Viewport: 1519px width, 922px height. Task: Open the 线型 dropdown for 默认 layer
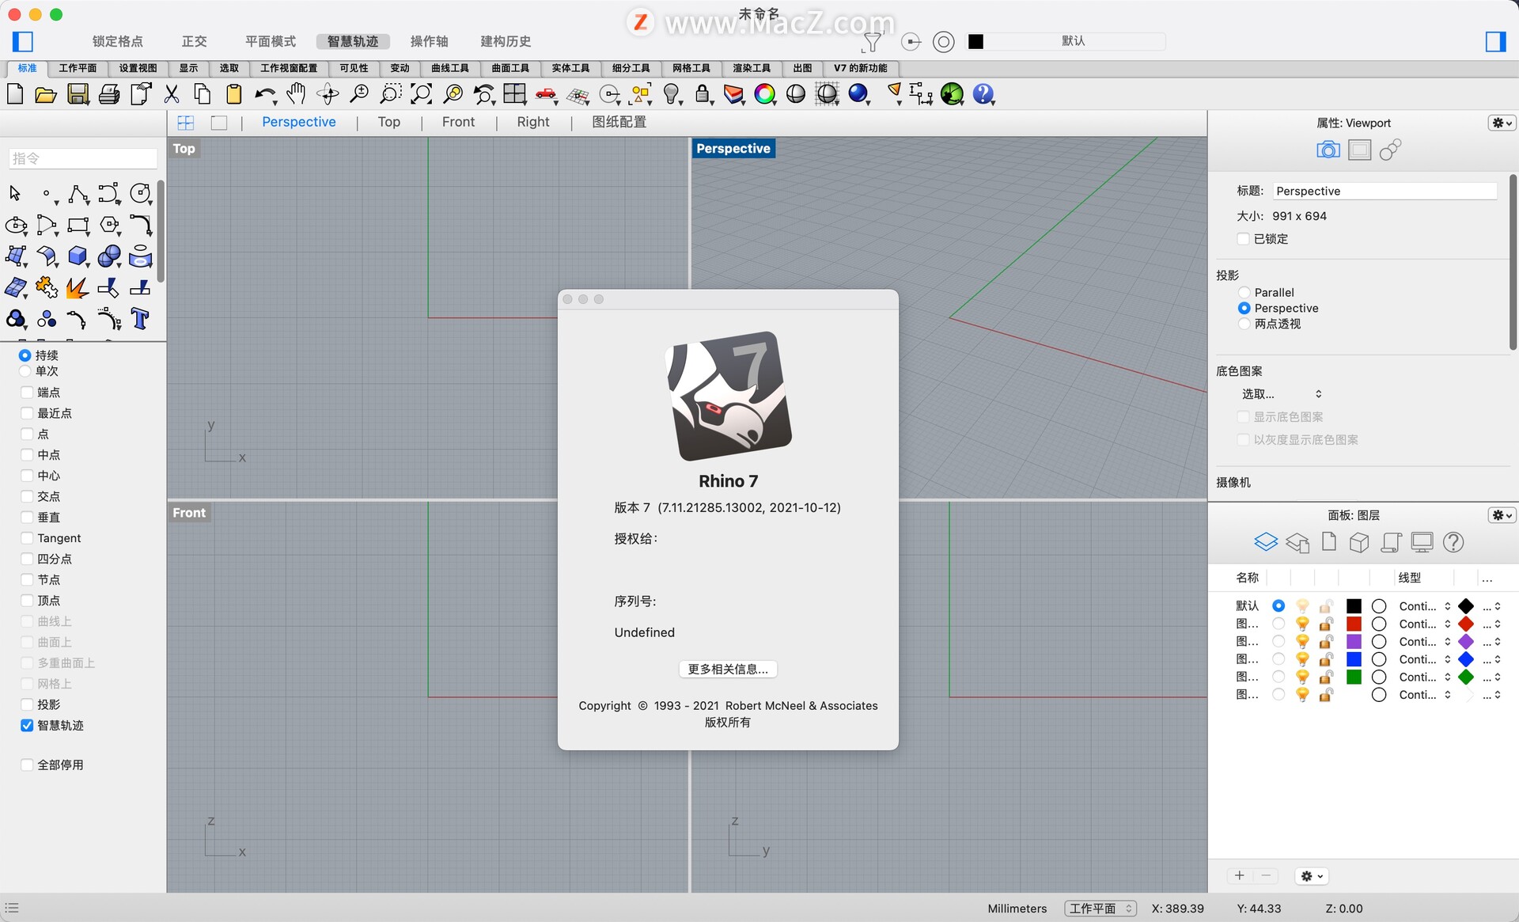pos(1423,605)
